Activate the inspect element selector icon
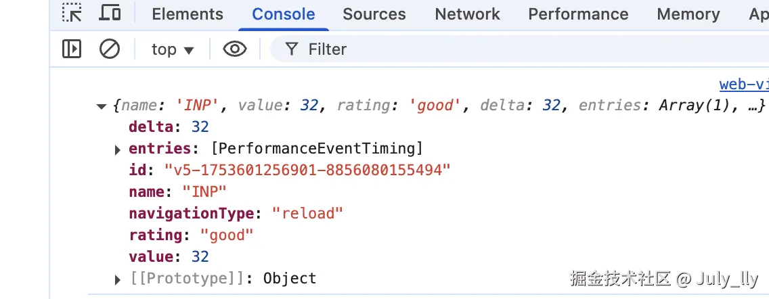This screenshot has width=769, height=299. 72,13
